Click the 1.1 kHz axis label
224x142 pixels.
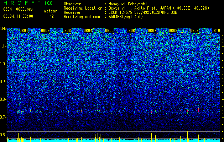(x=3, y=46)
